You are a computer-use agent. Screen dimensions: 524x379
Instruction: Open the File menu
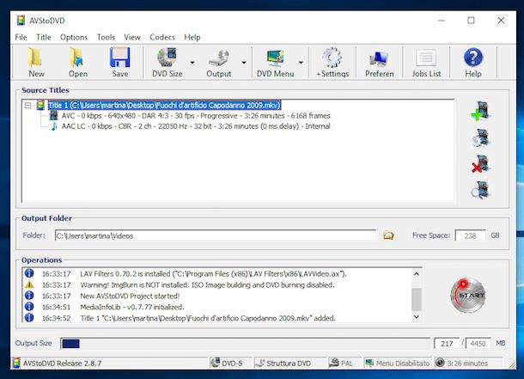click(21, 37)
